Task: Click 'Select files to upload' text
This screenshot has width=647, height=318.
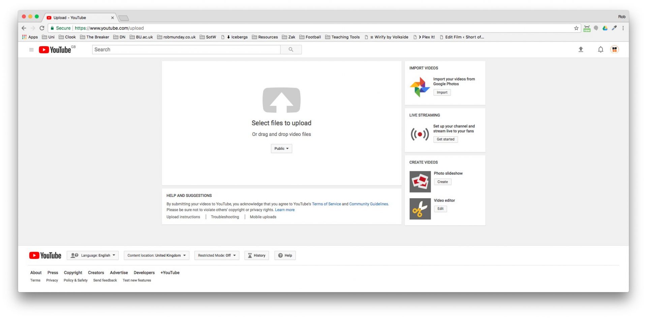Action: [281, 123]
